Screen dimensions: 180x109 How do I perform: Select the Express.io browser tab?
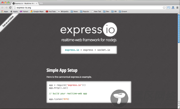25,3
